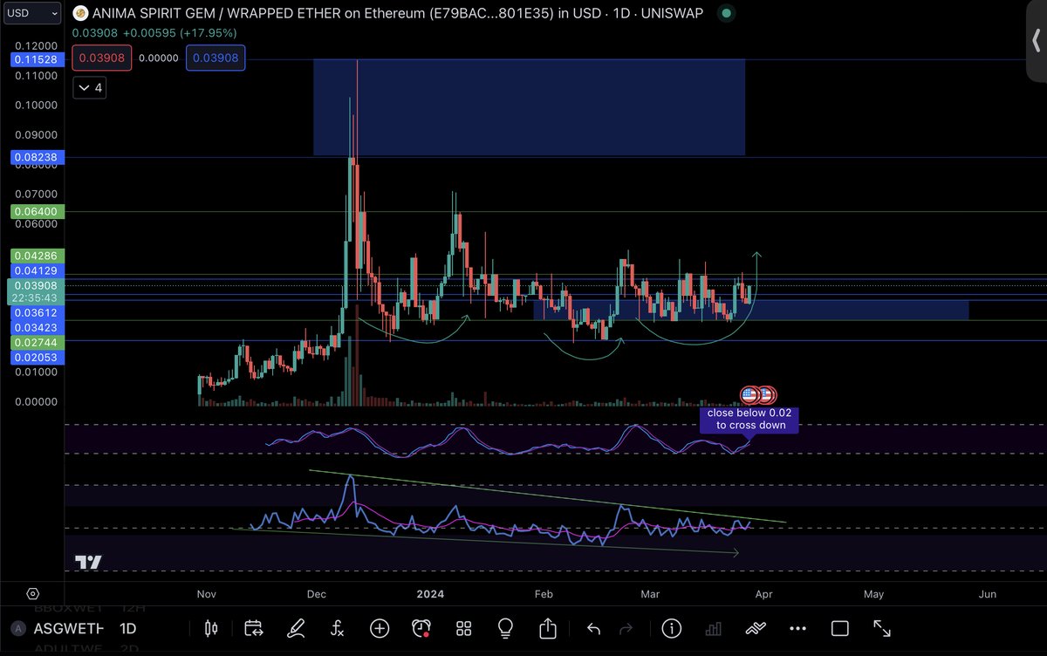Redo the last chart action
Image resolution: width=1047 pixels, height=656 pixels.
tap(626, 628)
